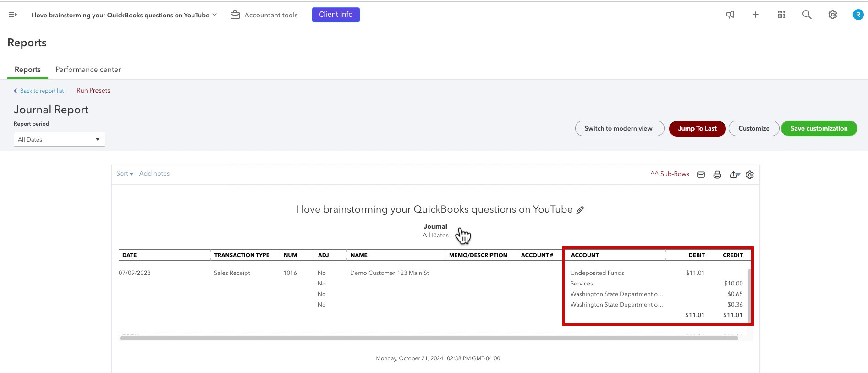
Task: Click the NAME column header
Action: coord(359,255)
